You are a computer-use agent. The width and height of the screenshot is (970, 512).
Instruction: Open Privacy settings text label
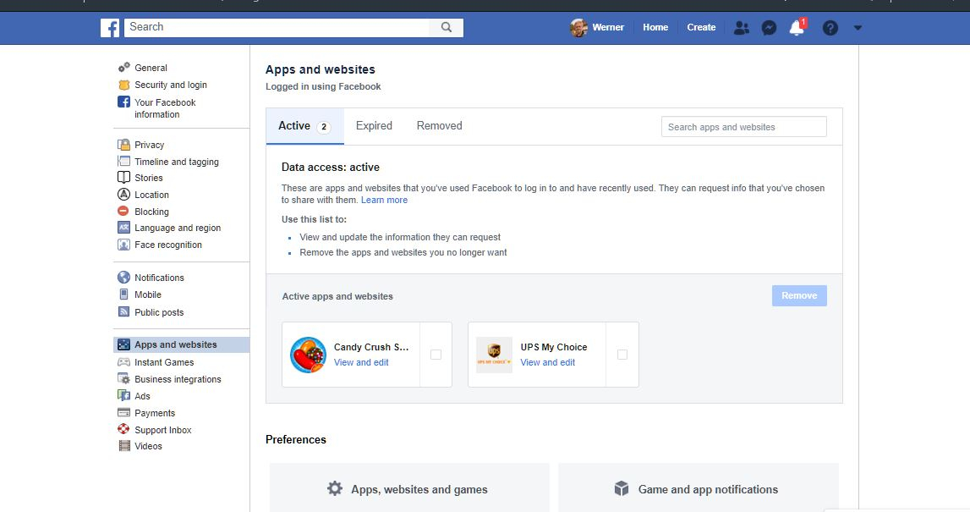pyautogui.click(x=149, y=145)
